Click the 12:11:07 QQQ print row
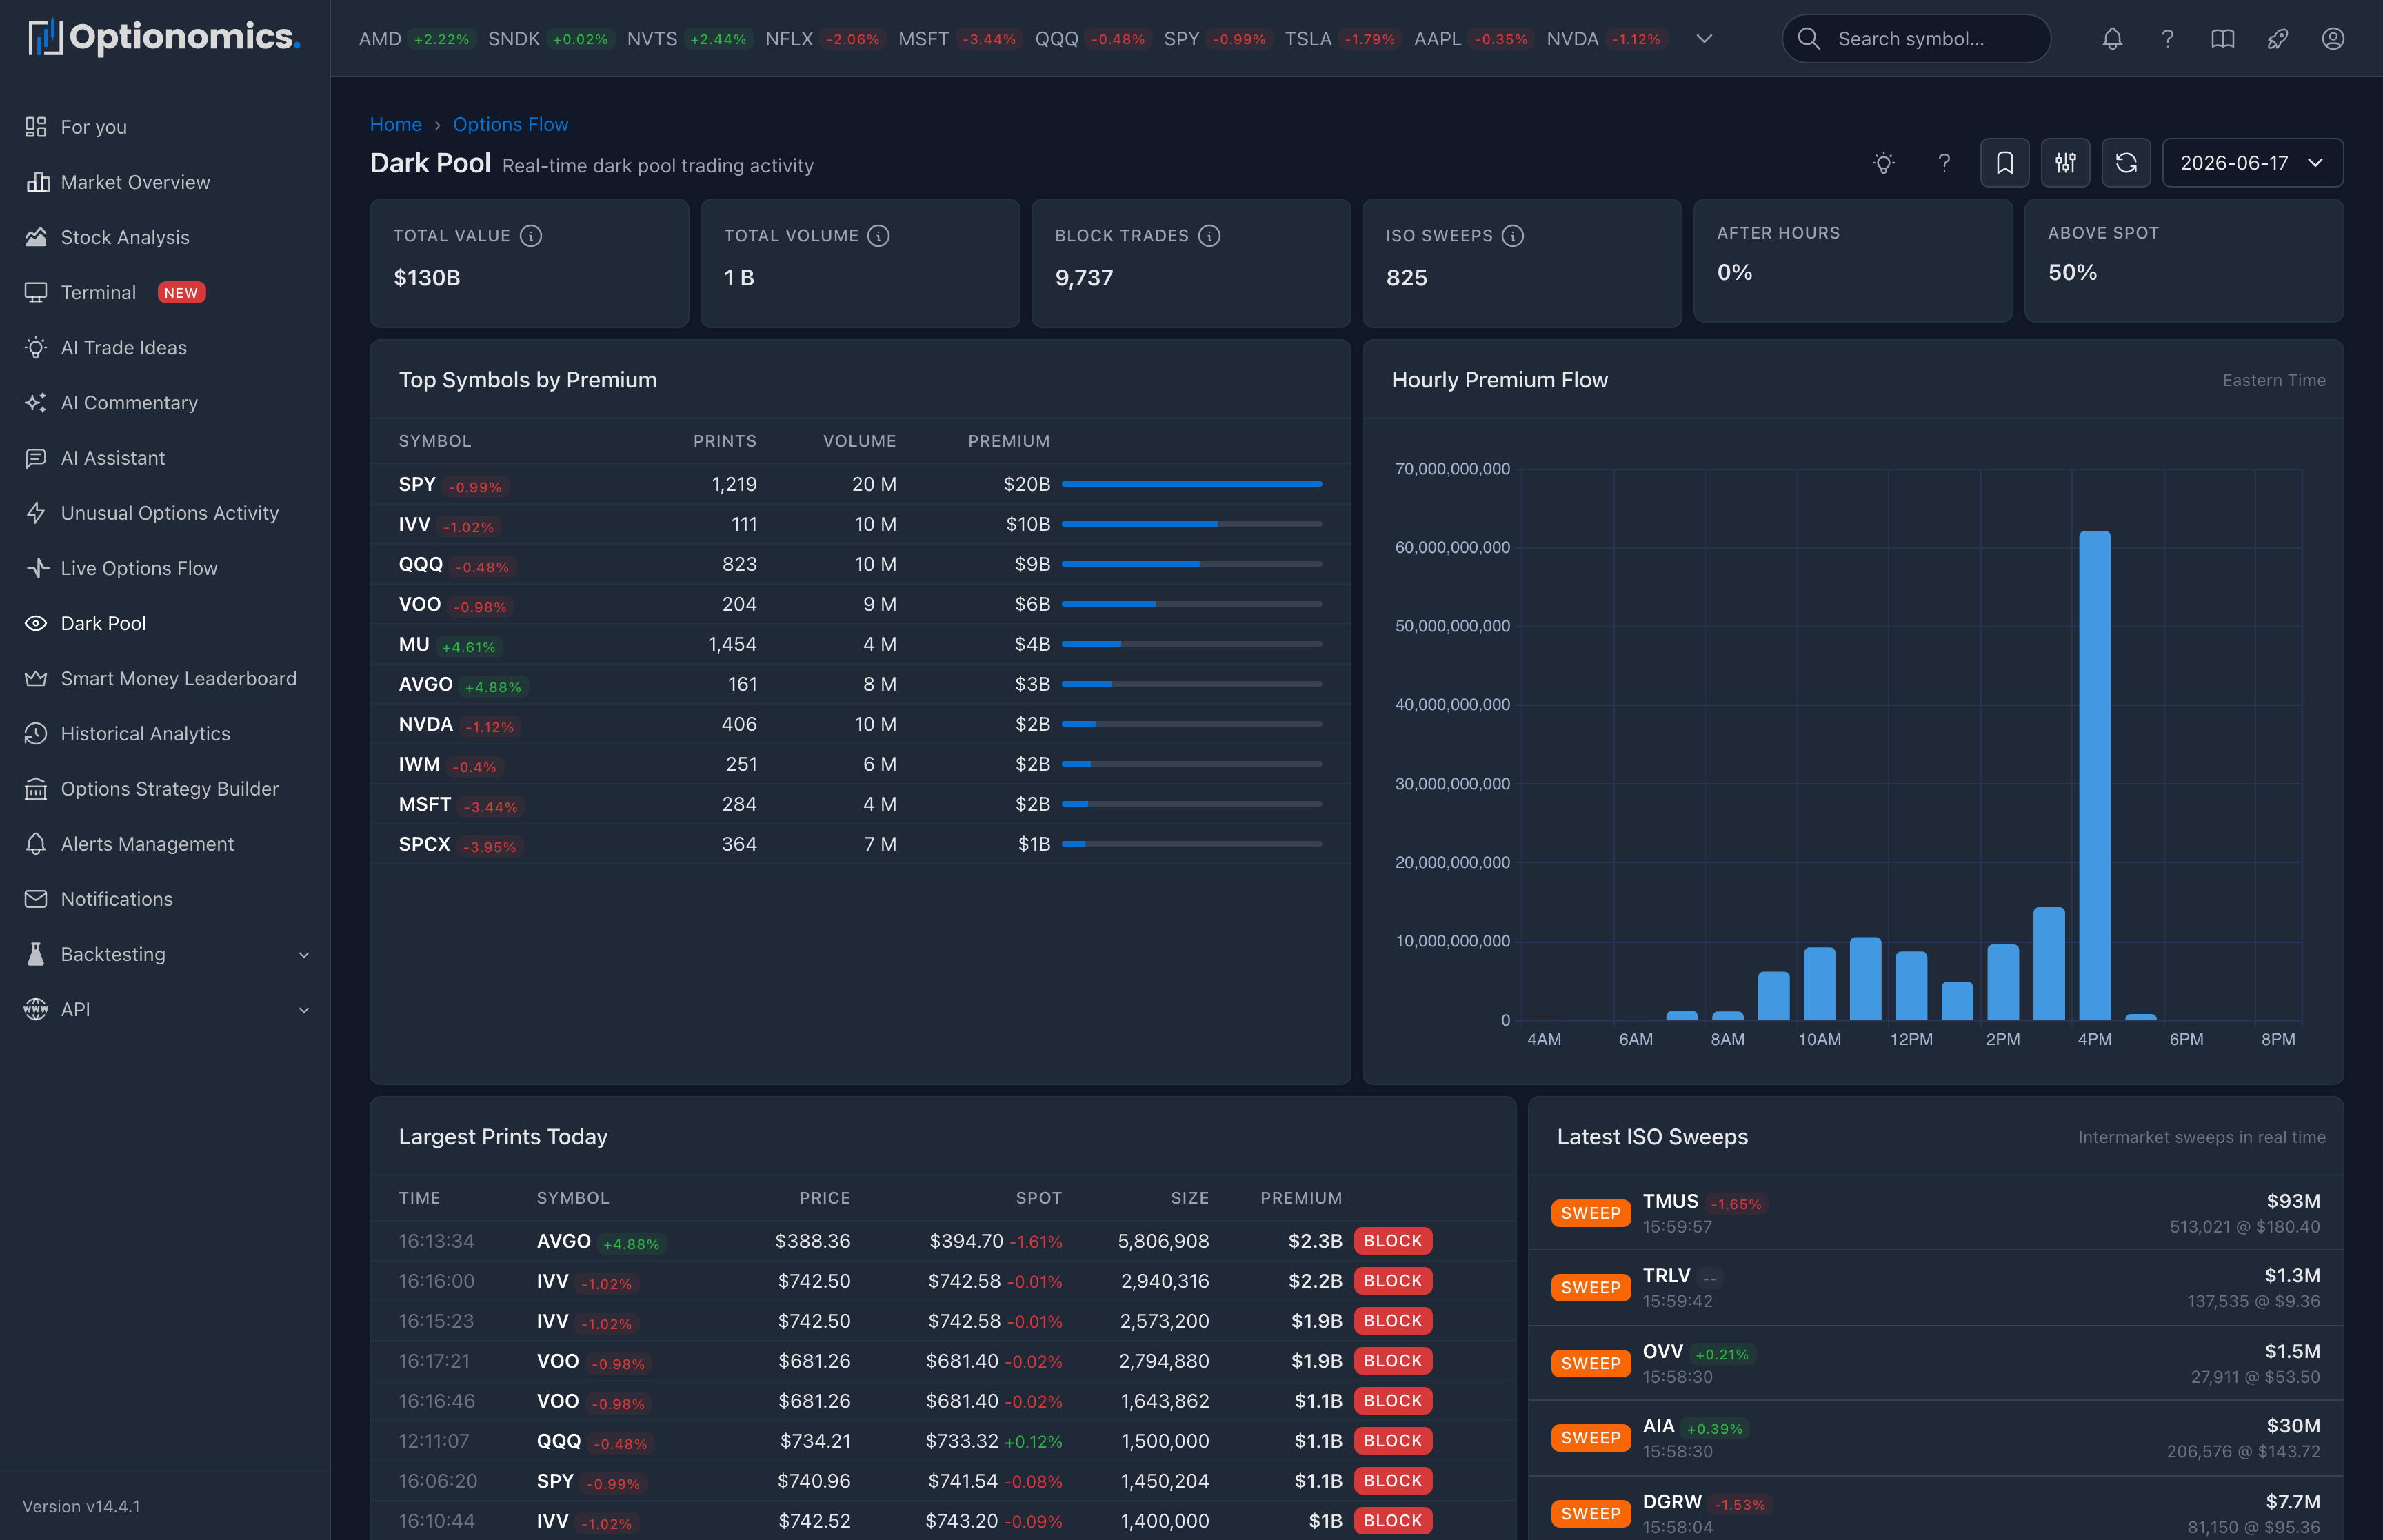Image resolution: width=2383 pixels, height=1540 pixels. click(x=942, y=1441)
